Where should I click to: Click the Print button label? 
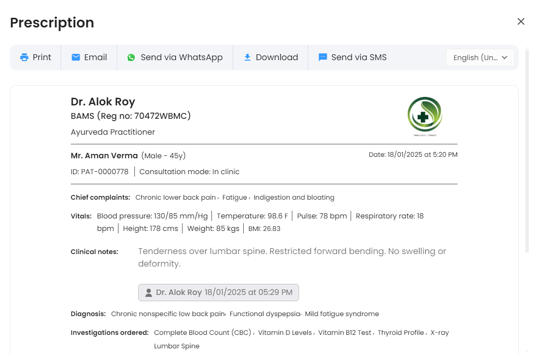click(42, 58)
